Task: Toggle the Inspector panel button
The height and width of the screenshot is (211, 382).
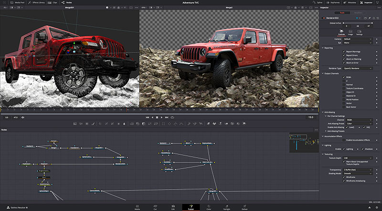Action: (x=366, y=2)
